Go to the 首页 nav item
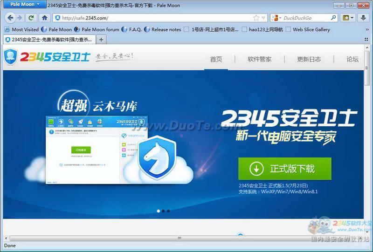 (x=216, y=59)
